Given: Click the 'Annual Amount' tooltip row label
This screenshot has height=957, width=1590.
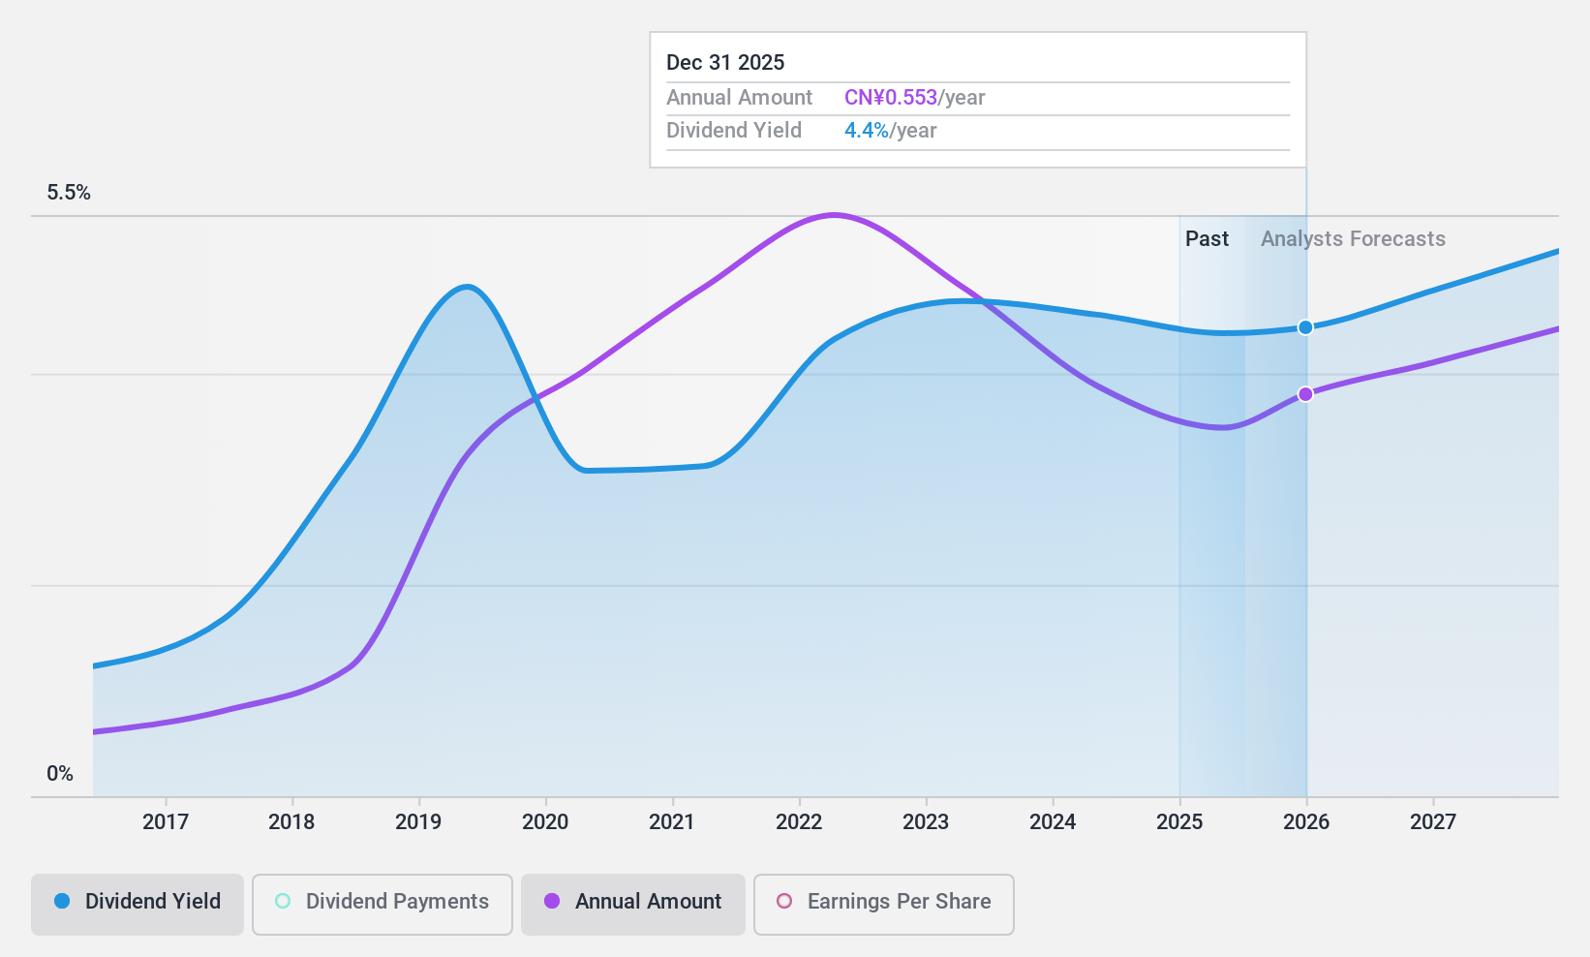Looking at the screenshot, I should point(739,98).
